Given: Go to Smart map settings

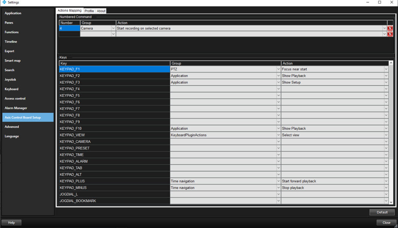Looking at the screenshot, I should pyautogui.click(x=13, y=61).
